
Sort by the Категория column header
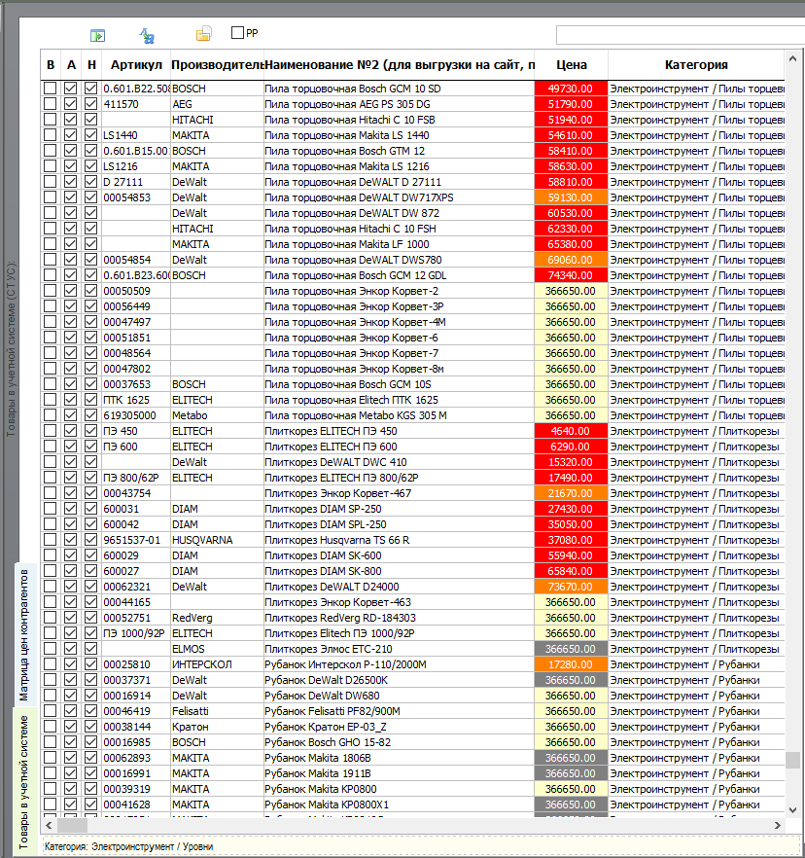click(x=696, y=65)
